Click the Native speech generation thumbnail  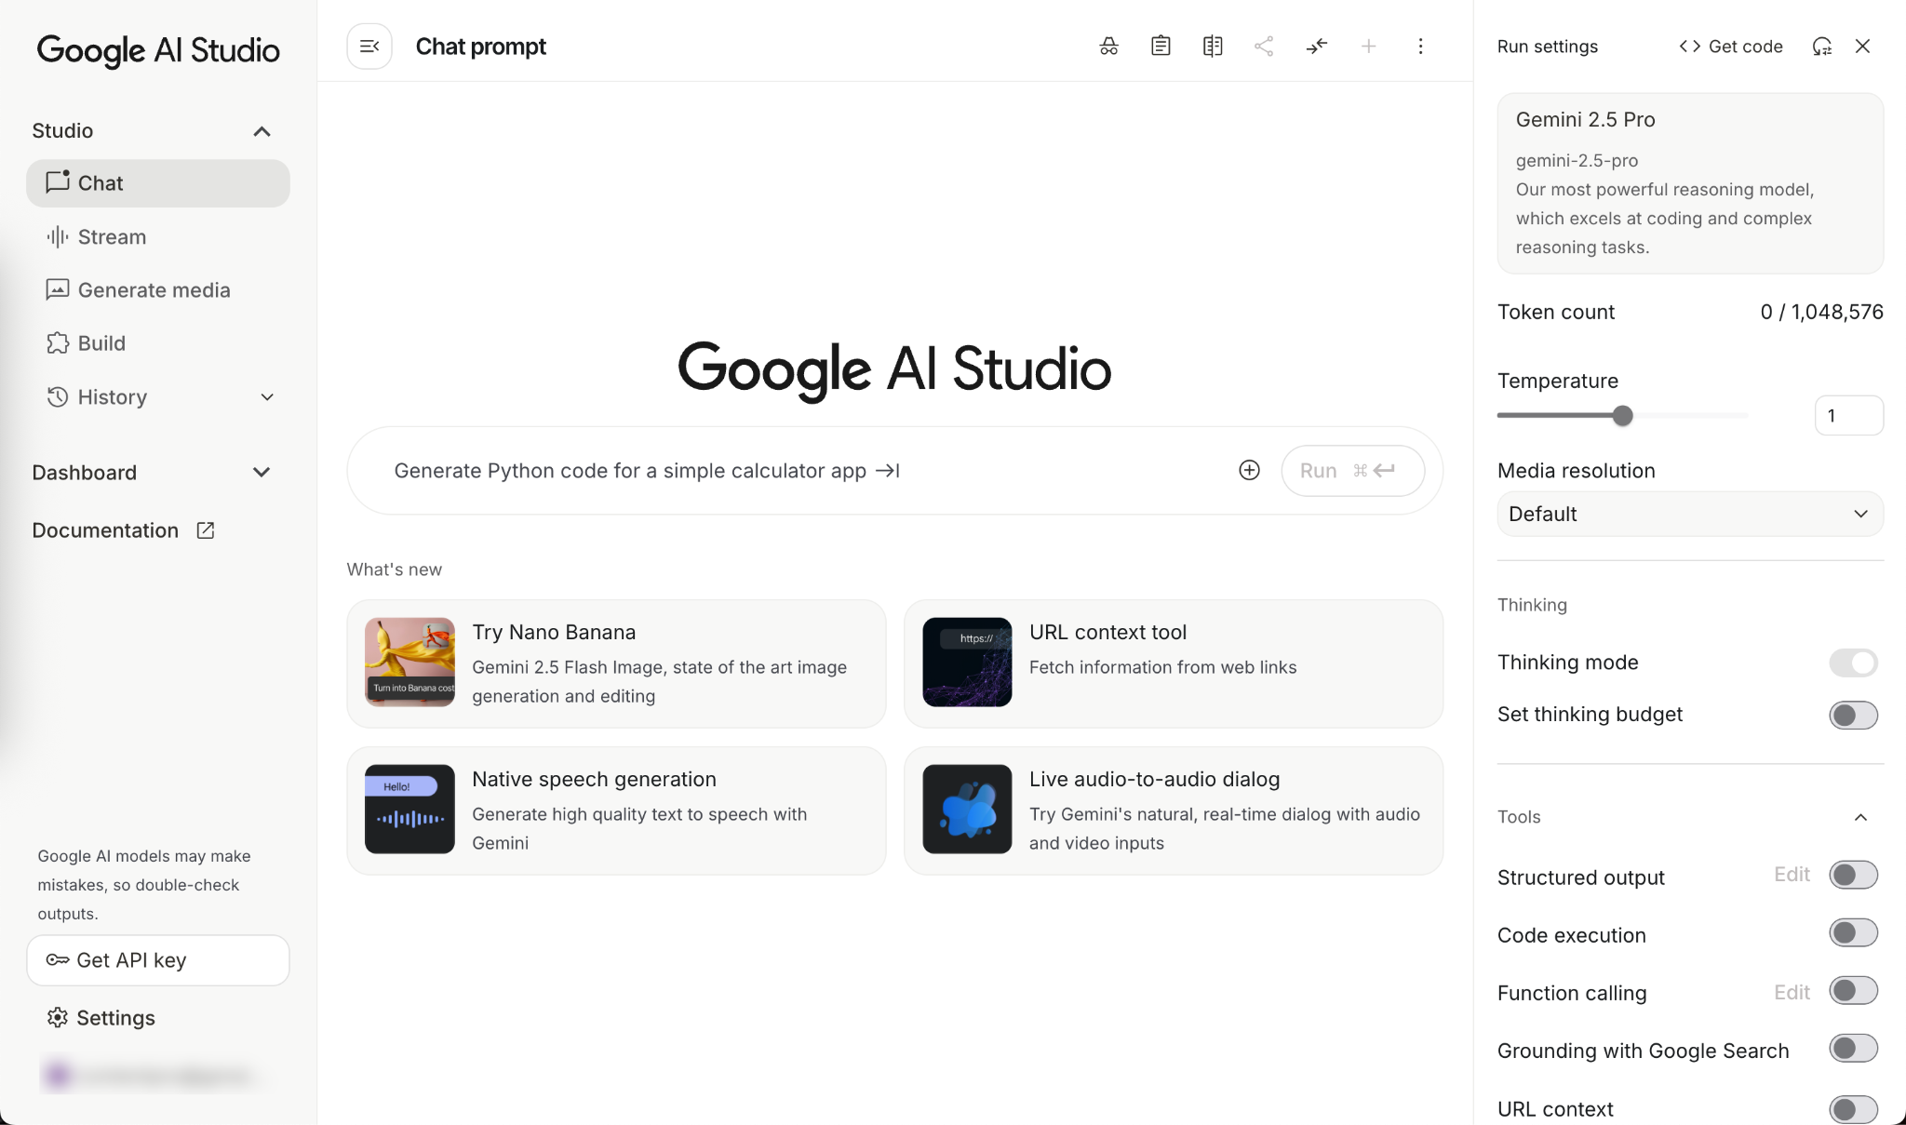409,810
